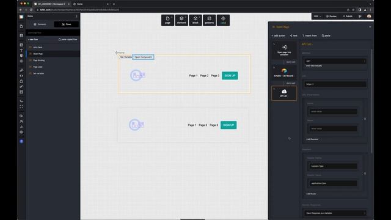This screenshot has width=391, height=220.
Task: Click the shield icon in the left sidebar
Action: 21,56
